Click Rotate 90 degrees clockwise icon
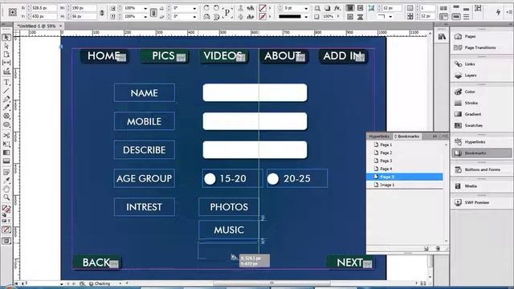 pos(206,7)
